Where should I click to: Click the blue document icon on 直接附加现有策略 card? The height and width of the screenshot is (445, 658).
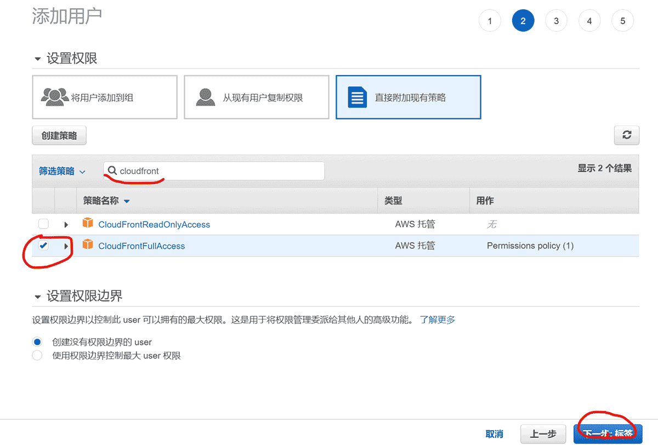pyautogui.click(x=357, y=96)
